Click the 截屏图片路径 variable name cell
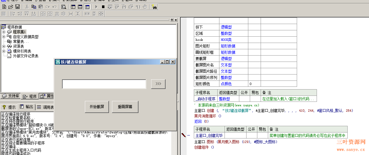Screen dimensions: 369x155 coord(206,71)
